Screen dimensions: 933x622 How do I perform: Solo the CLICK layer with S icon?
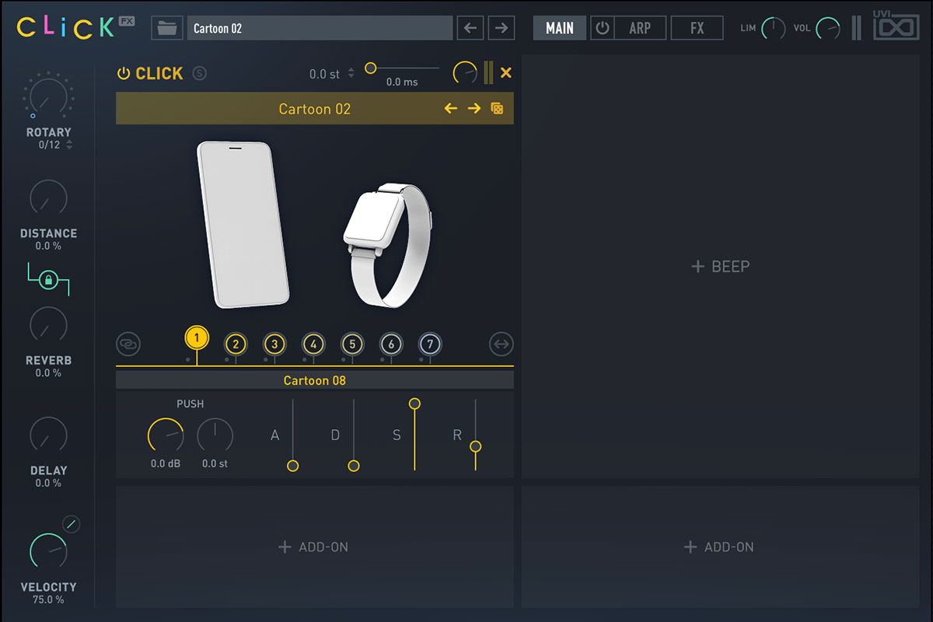200,73
